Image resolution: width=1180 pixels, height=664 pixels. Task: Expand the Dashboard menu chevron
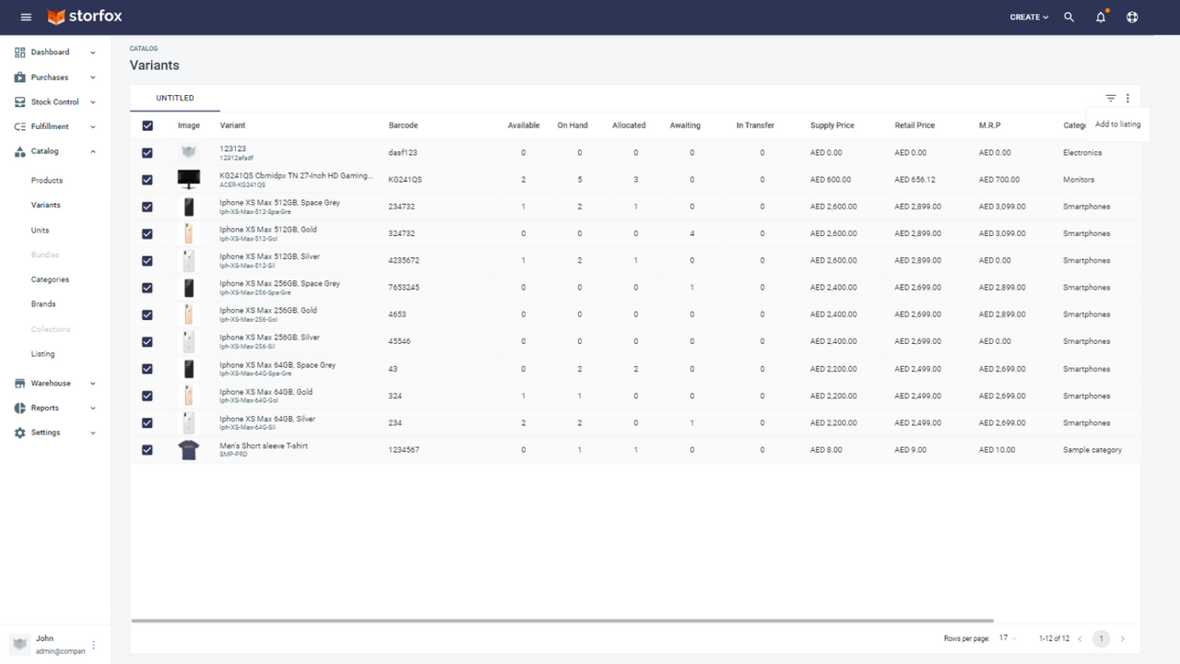(93, 53)
